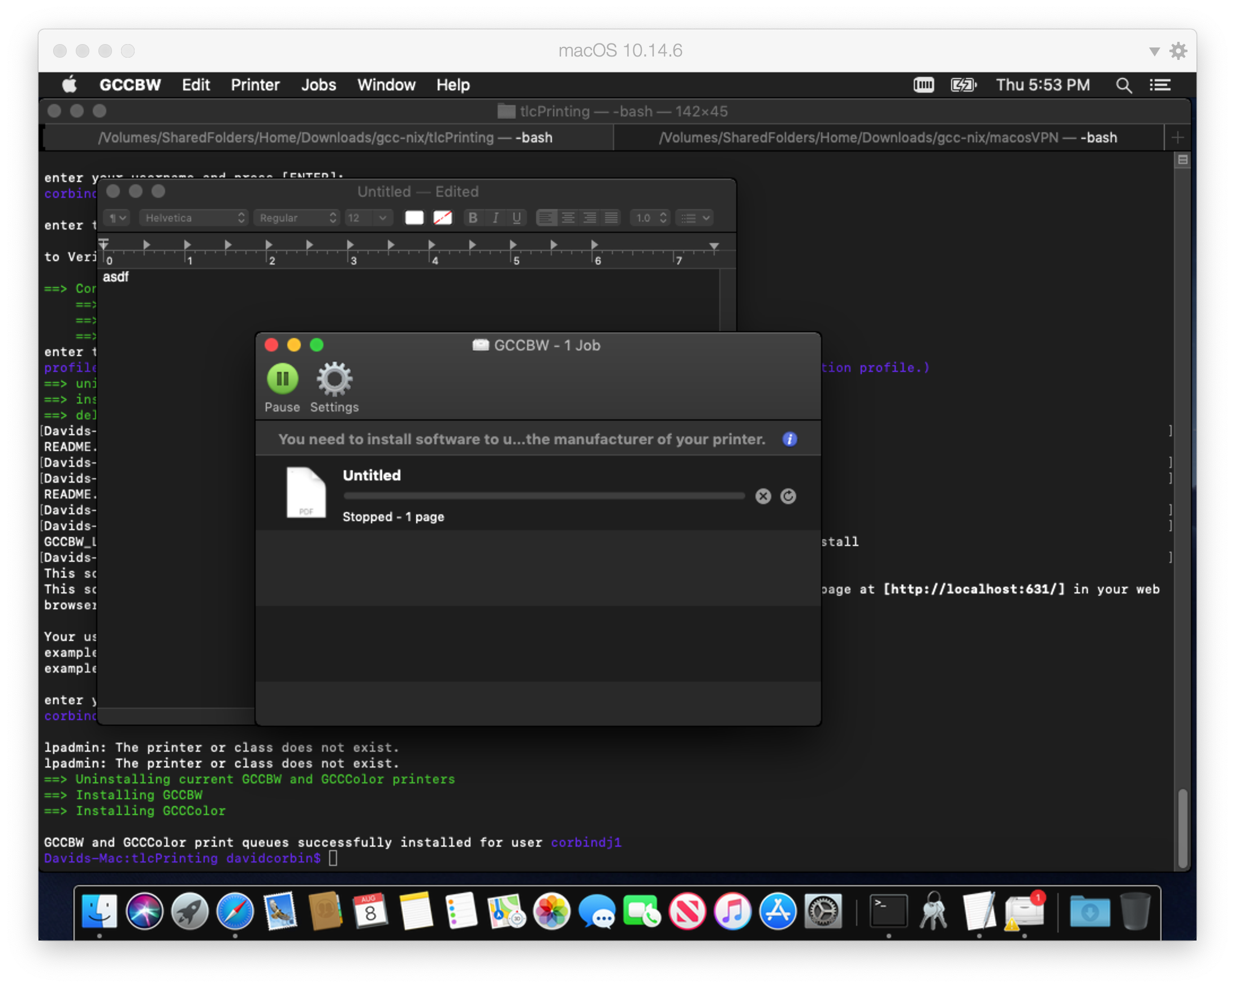The width and height of the screenshot is (1235, 988).
Task: Open Safari from the Dock
Action: pyautogui.click(x=235, y=911)
